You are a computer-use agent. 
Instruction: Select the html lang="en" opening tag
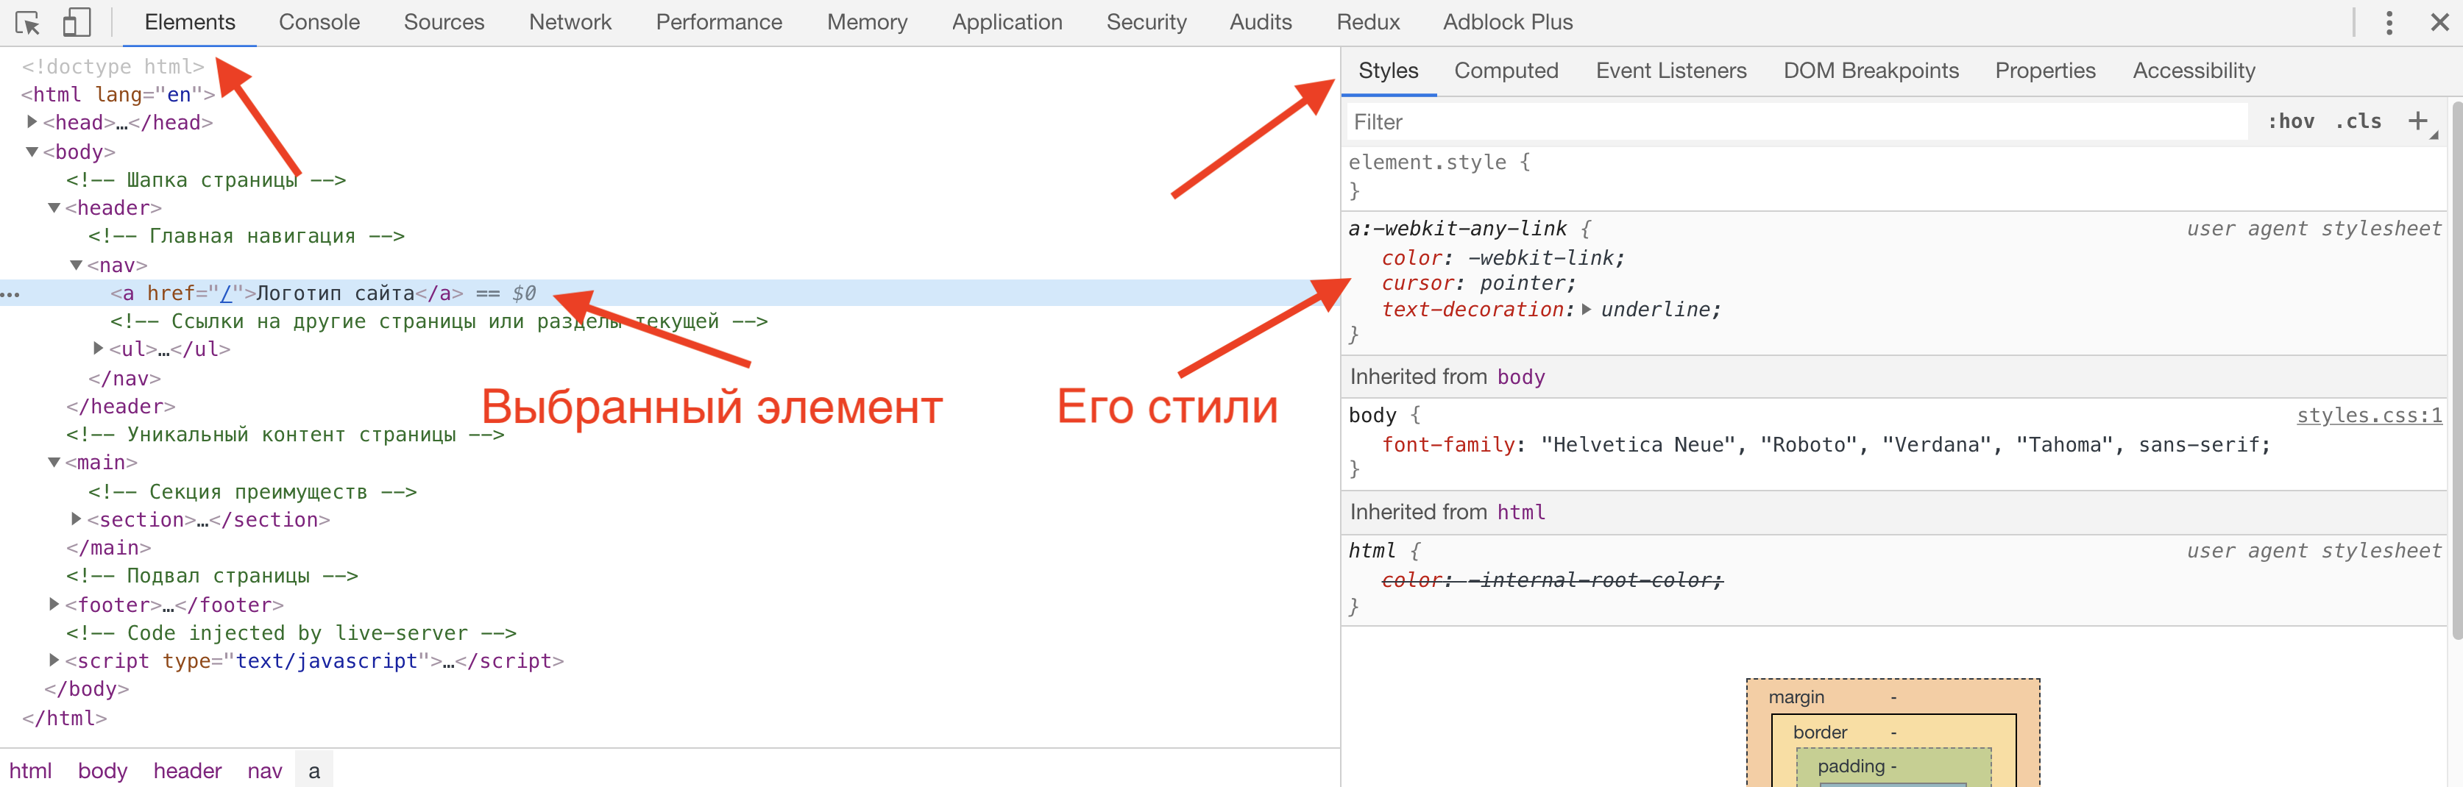click(x=118, y=95)
